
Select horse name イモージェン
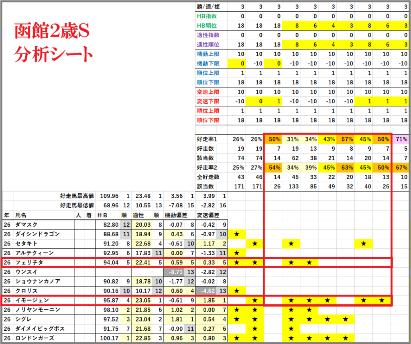32,300
